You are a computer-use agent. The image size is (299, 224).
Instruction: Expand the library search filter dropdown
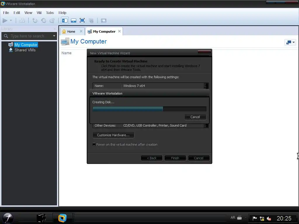(54, 36)
